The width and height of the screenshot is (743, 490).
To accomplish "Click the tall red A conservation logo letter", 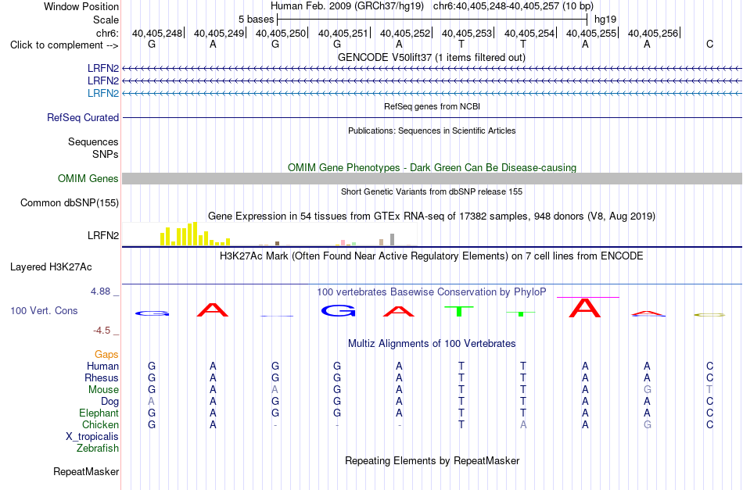I will coord(585,308).
